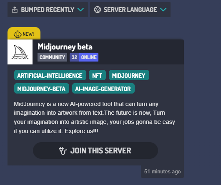Click the upload icon beside Bumped Recently
This screenshot has width=221, height=185.
click(x=15, y=10)
